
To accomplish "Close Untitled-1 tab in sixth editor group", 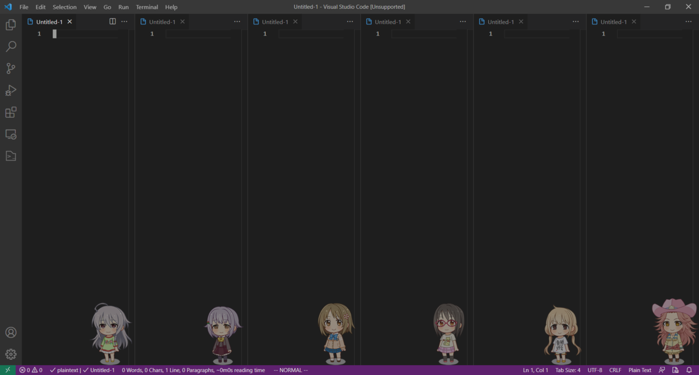I will [634, 22].
